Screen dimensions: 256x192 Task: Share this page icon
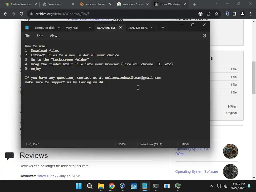[208, 14]
